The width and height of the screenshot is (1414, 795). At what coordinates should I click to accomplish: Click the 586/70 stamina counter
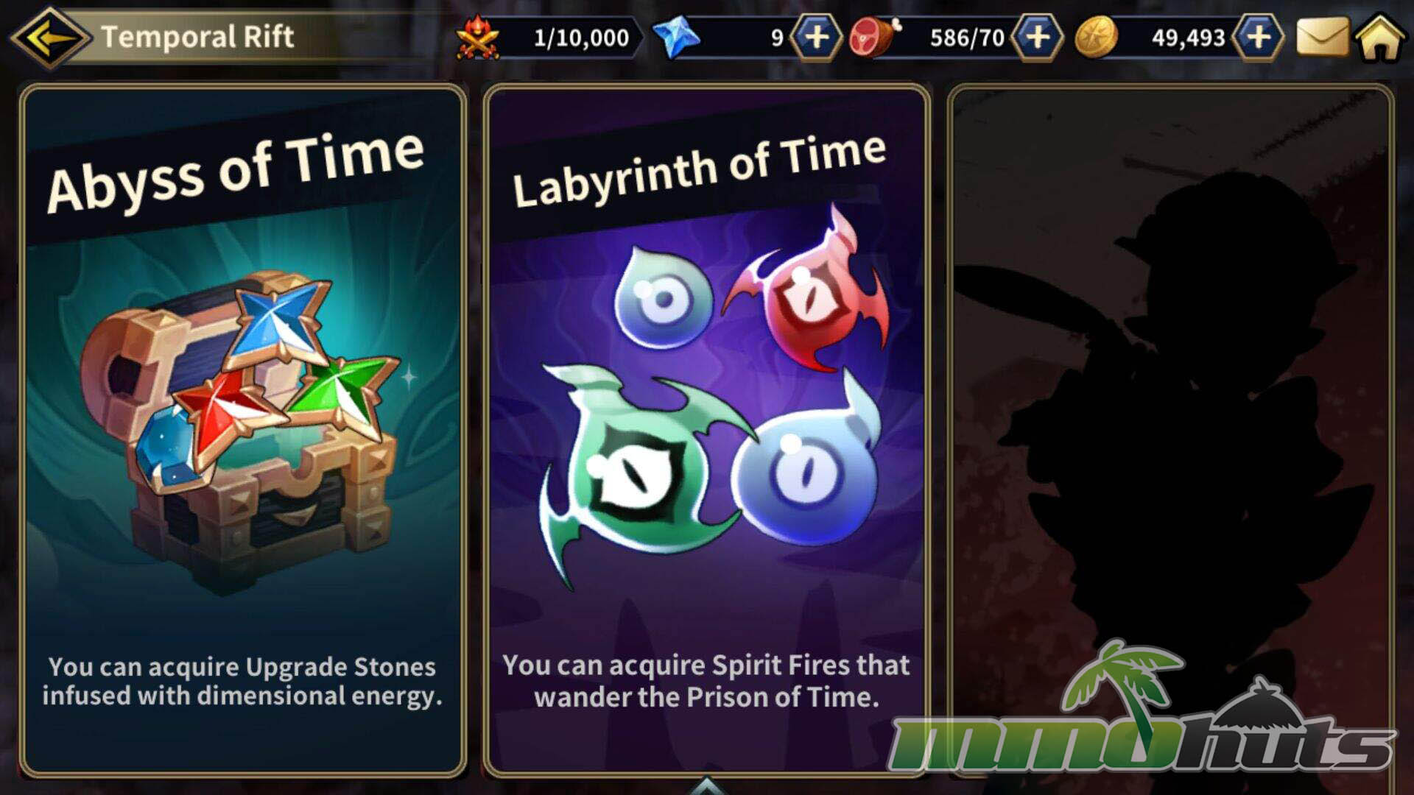[x=967, y=38]
